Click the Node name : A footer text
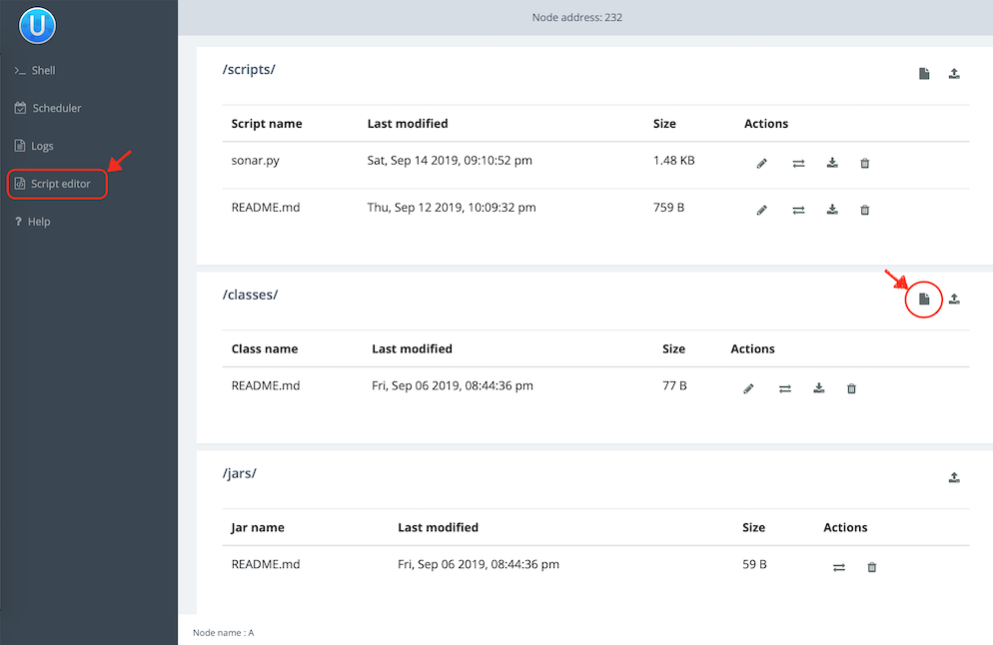This screenshot has height=645, width=993. (224, 632)
